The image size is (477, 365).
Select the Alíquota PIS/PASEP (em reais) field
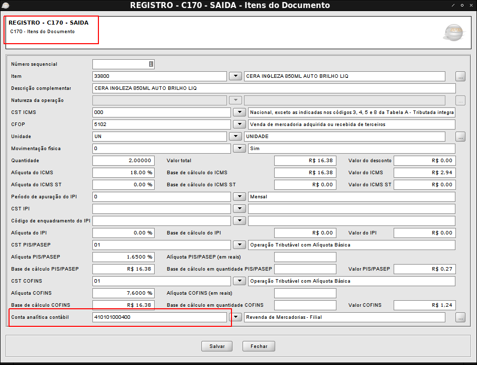coord(305,257)
